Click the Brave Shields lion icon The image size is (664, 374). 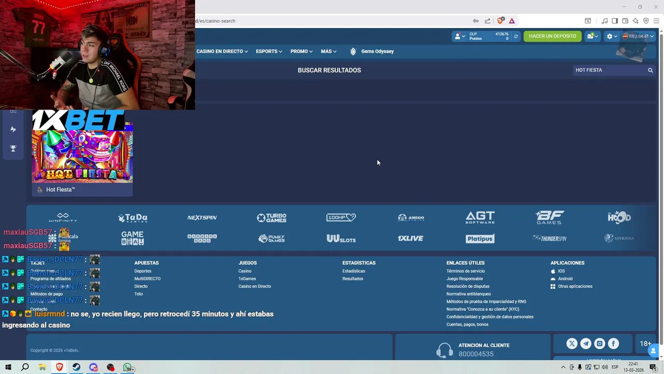(500, 21)
